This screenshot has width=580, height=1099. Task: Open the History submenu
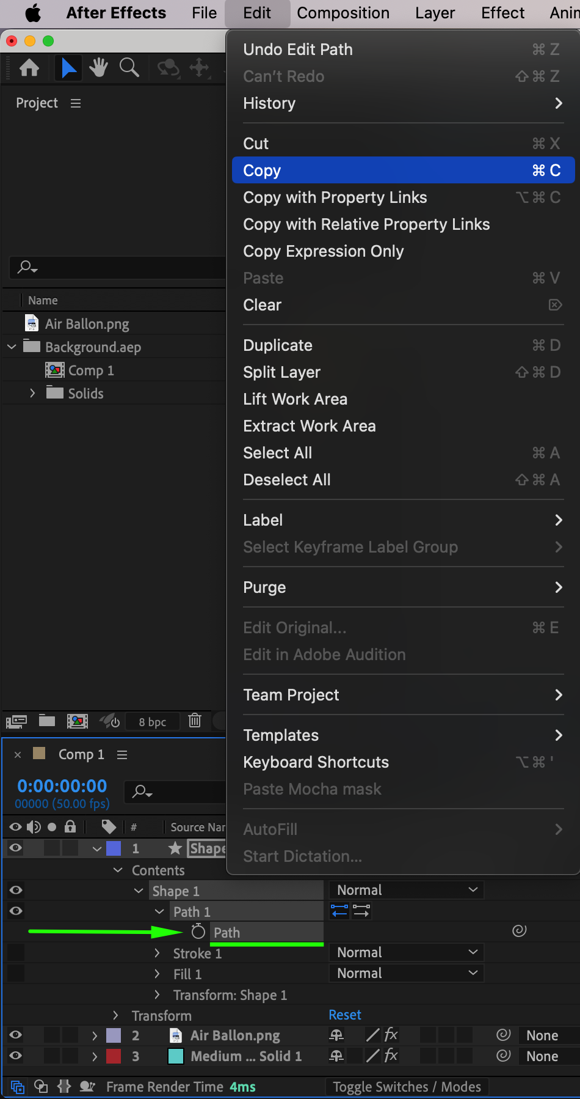(x=404, y=103)
